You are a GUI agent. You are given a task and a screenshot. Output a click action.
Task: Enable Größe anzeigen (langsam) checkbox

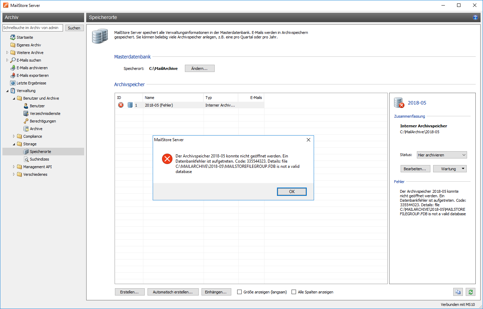pyautogui.click(x=239, y=292)
